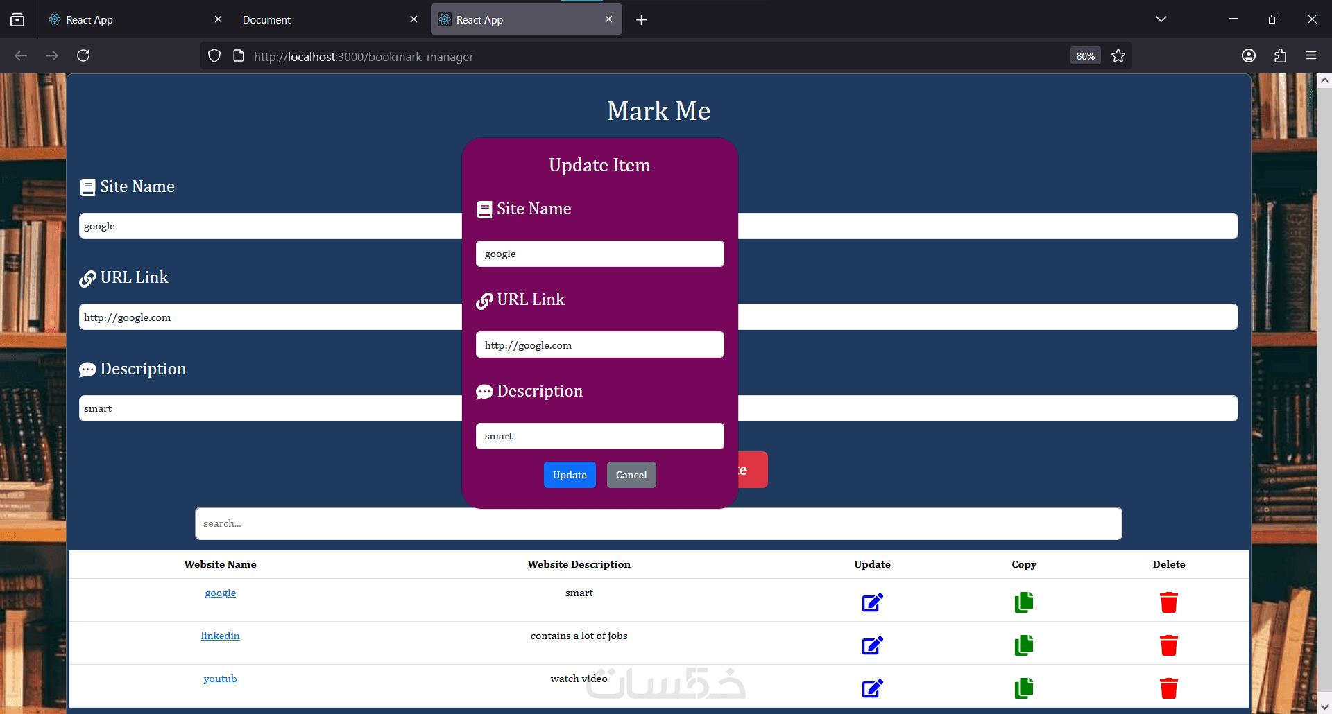
Task: Click the blue Update button in modal
Action: tap(570, 475)
